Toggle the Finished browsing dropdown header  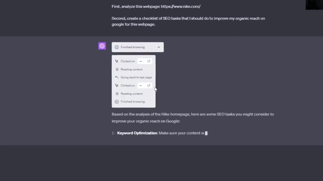coord(138,47)
